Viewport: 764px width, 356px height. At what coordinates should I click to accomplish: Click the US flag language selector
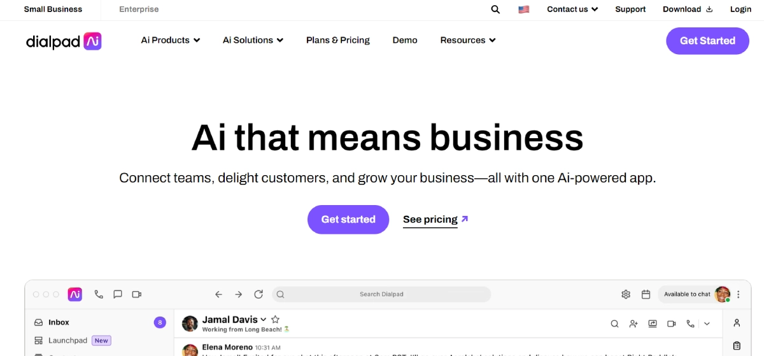click(x=524, y=10)
